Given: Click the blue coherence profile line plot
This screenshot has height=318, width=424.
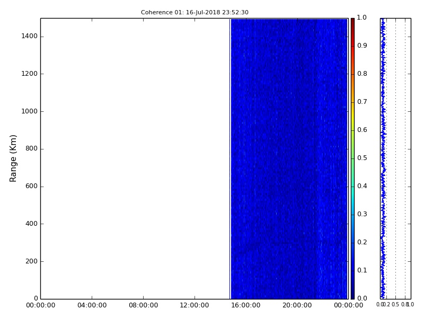Looking at the screenshot, I should click(383, 158).
